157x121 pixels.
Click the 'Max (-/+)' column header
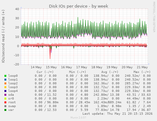coord(142,72)
